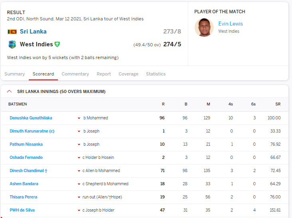292x218 pixels.
Task: Expand dismissal arrow for PWH de Silva
Action: [79, 210]
